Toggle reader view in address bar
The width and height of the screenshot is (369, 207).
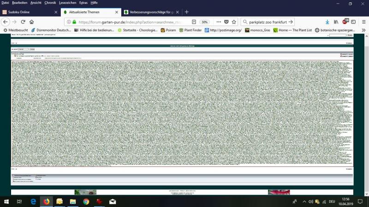[194, 22]
